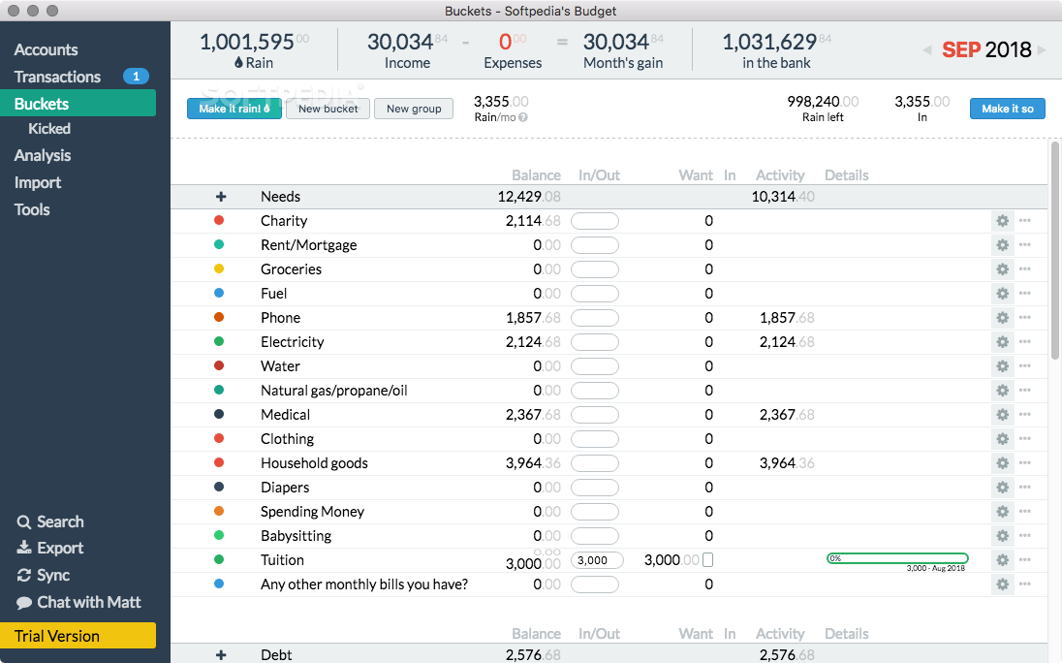The image size is (1062, 663).
Task: Open the Transactions section
Action: [57, 78]
